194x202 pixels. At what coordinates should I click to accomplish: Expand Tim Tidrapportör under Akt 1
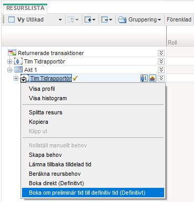(16, 78)
